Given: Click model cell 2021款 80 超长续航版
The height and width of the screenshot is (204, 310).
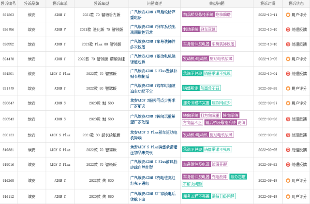Looking at the screenshot, I should [102, 135].
